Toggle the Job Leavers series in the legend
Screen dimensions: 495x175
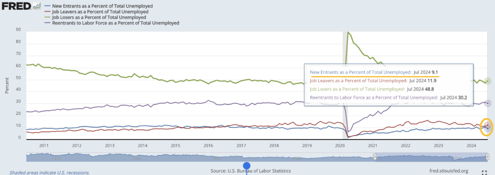click(x=100, y=12)
